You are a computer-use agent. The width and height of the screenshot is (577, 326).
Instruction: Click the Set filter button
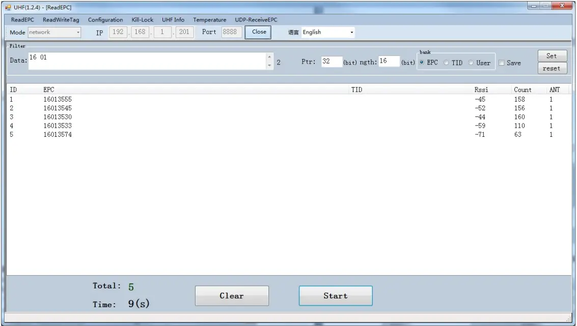coord(552,56)
